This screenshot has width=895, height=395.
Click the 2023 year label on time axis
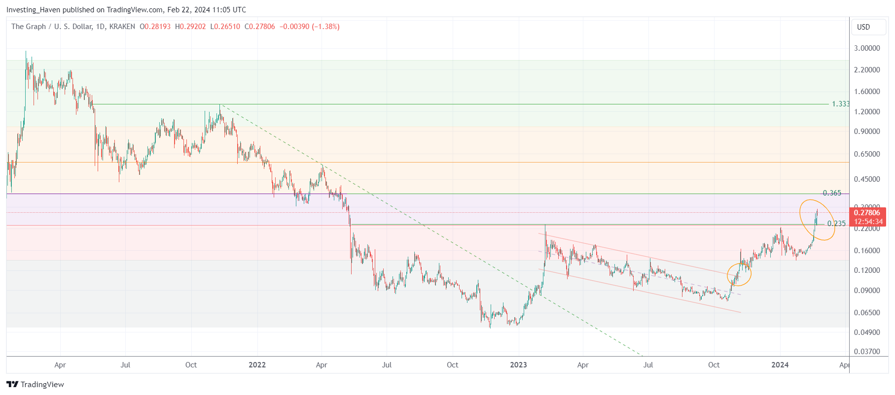tap(518, 365)
